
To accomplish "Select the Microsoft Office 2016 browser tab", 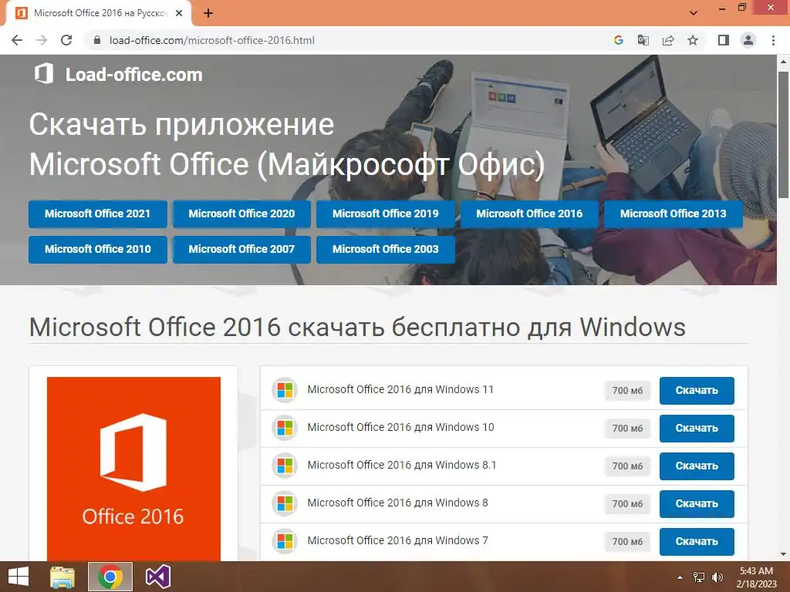I will click(x=99, y=14).
